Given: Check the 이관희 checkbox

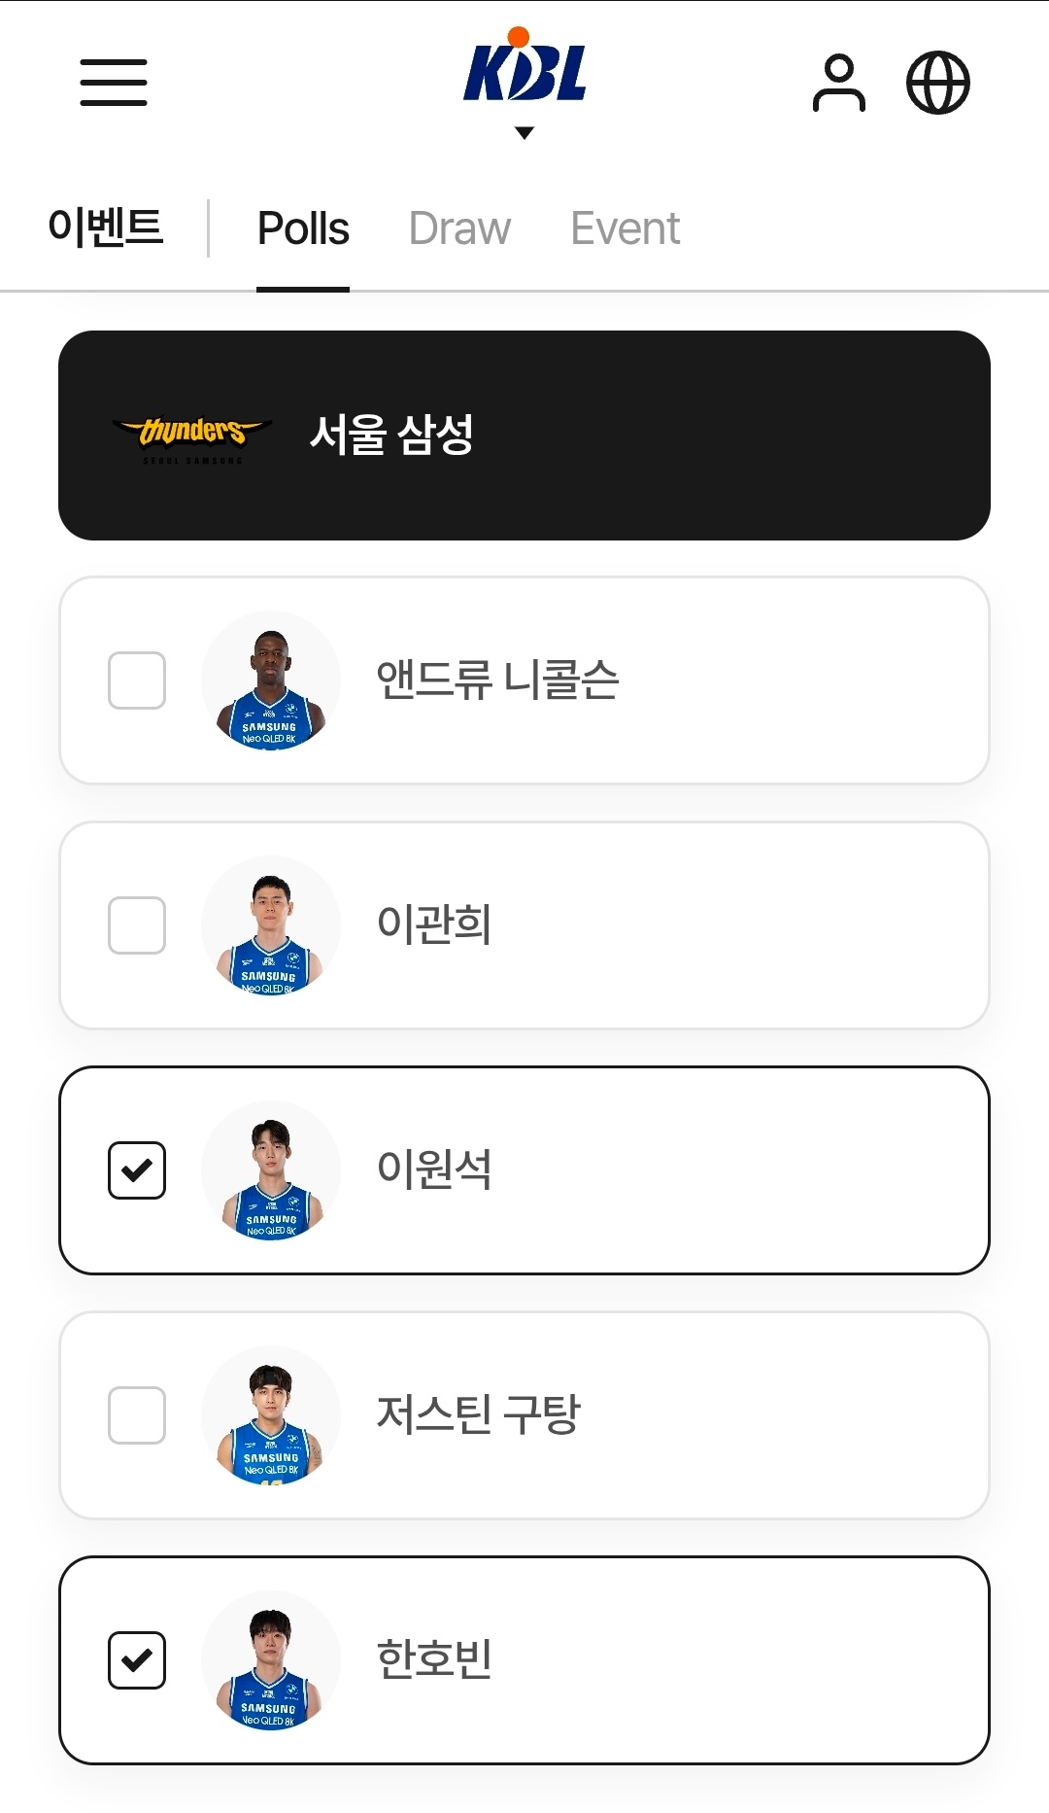Looking at the screenshot, I should pyautogui.click(x=137, y=925).
